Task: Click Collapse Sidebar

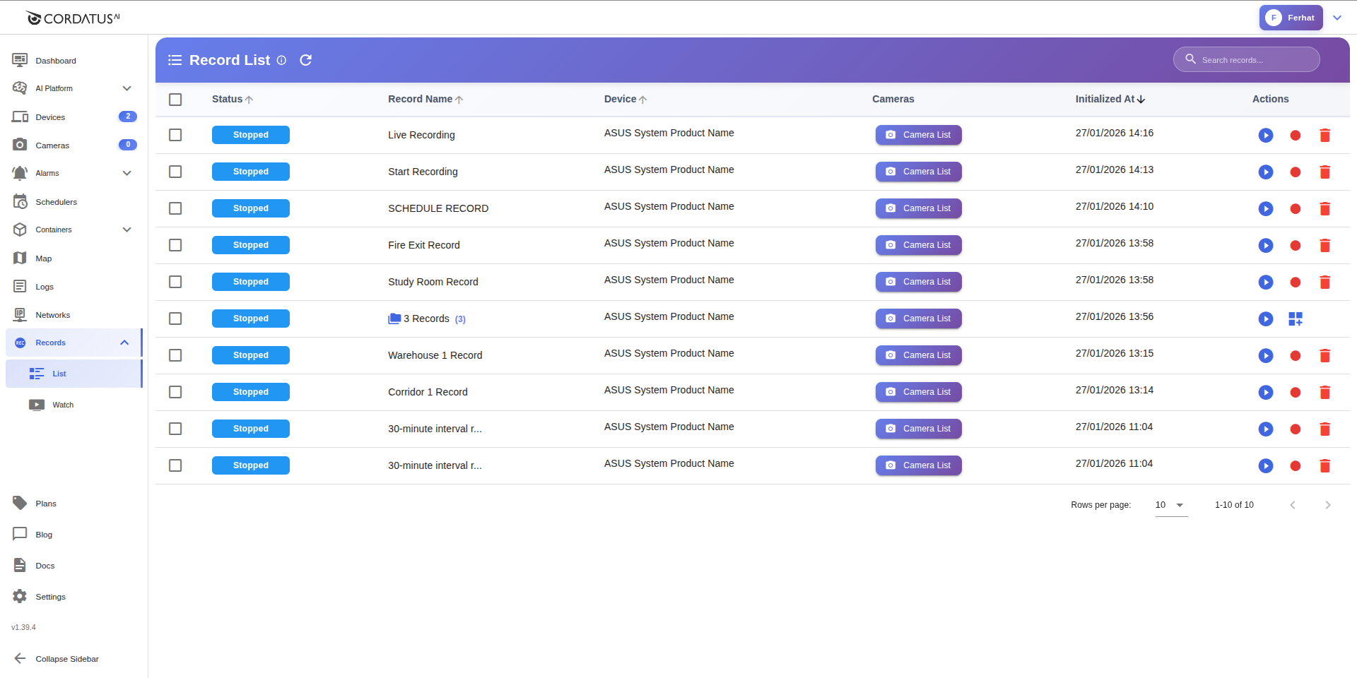Action: pos(66,659)
